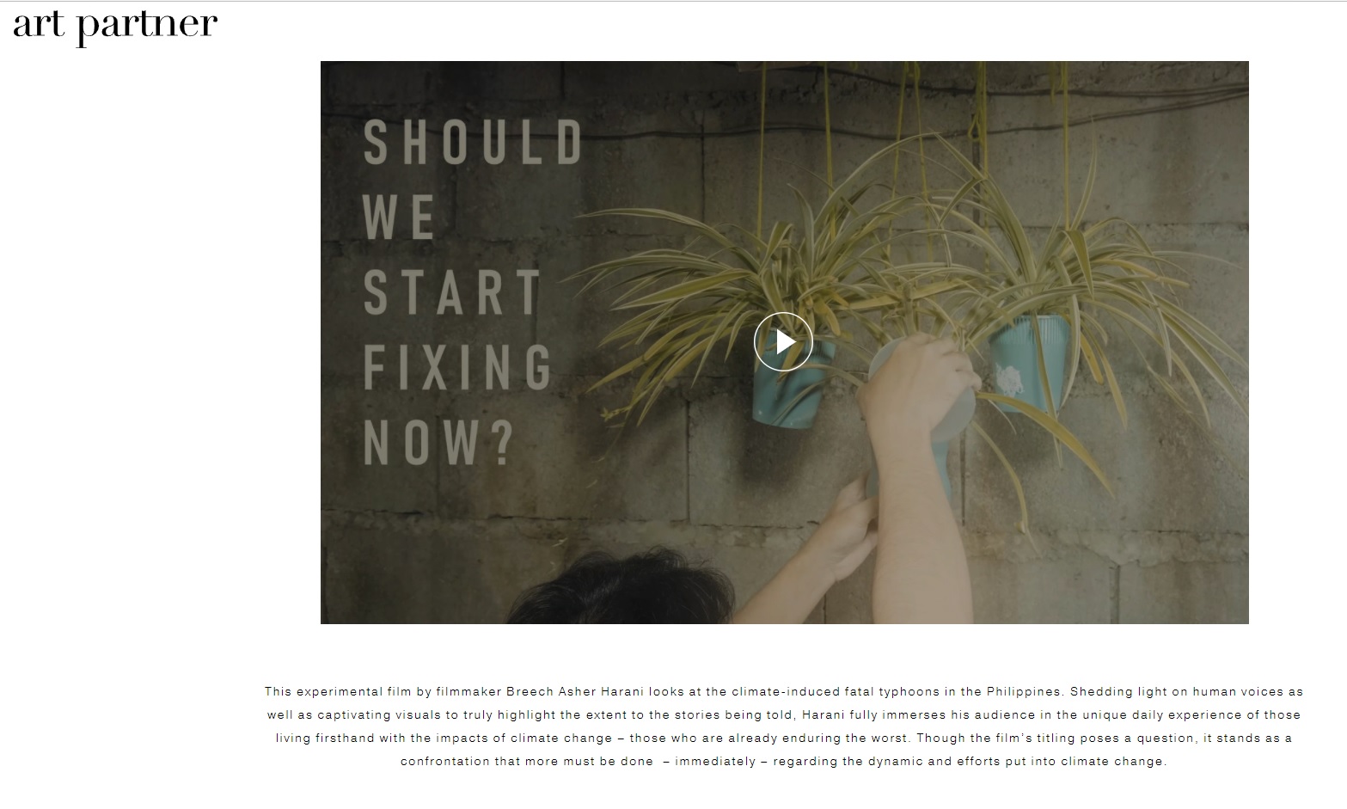Screen dimensions: 1347x809
Task: Click the word SHOULD in video title
Action: [x=473, y=142]
